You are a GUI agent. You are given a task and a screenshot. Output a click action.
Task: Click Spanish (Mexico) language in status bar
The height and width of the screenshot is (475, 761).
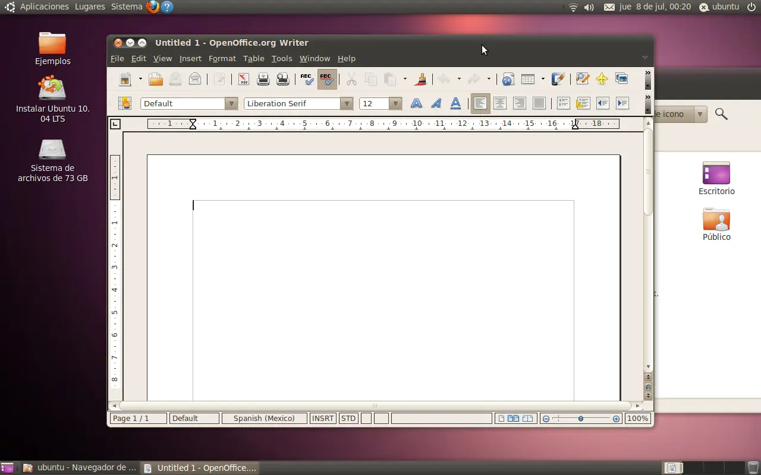[x=264, y=419]
